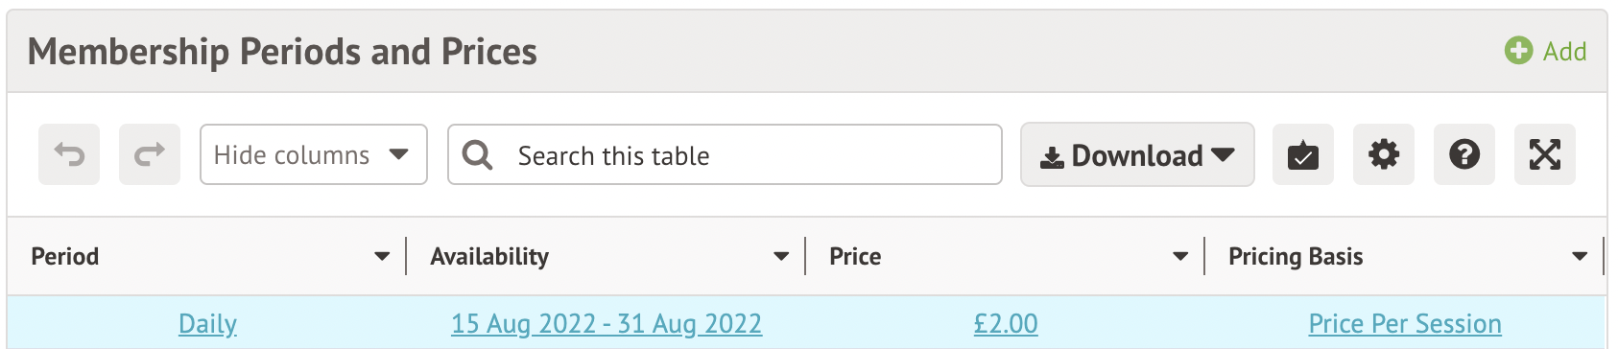Image resolution: width=1618 pixels, height=349 pixels.
Task: Open Price column menu arrow
Action: click(1180, 256)
